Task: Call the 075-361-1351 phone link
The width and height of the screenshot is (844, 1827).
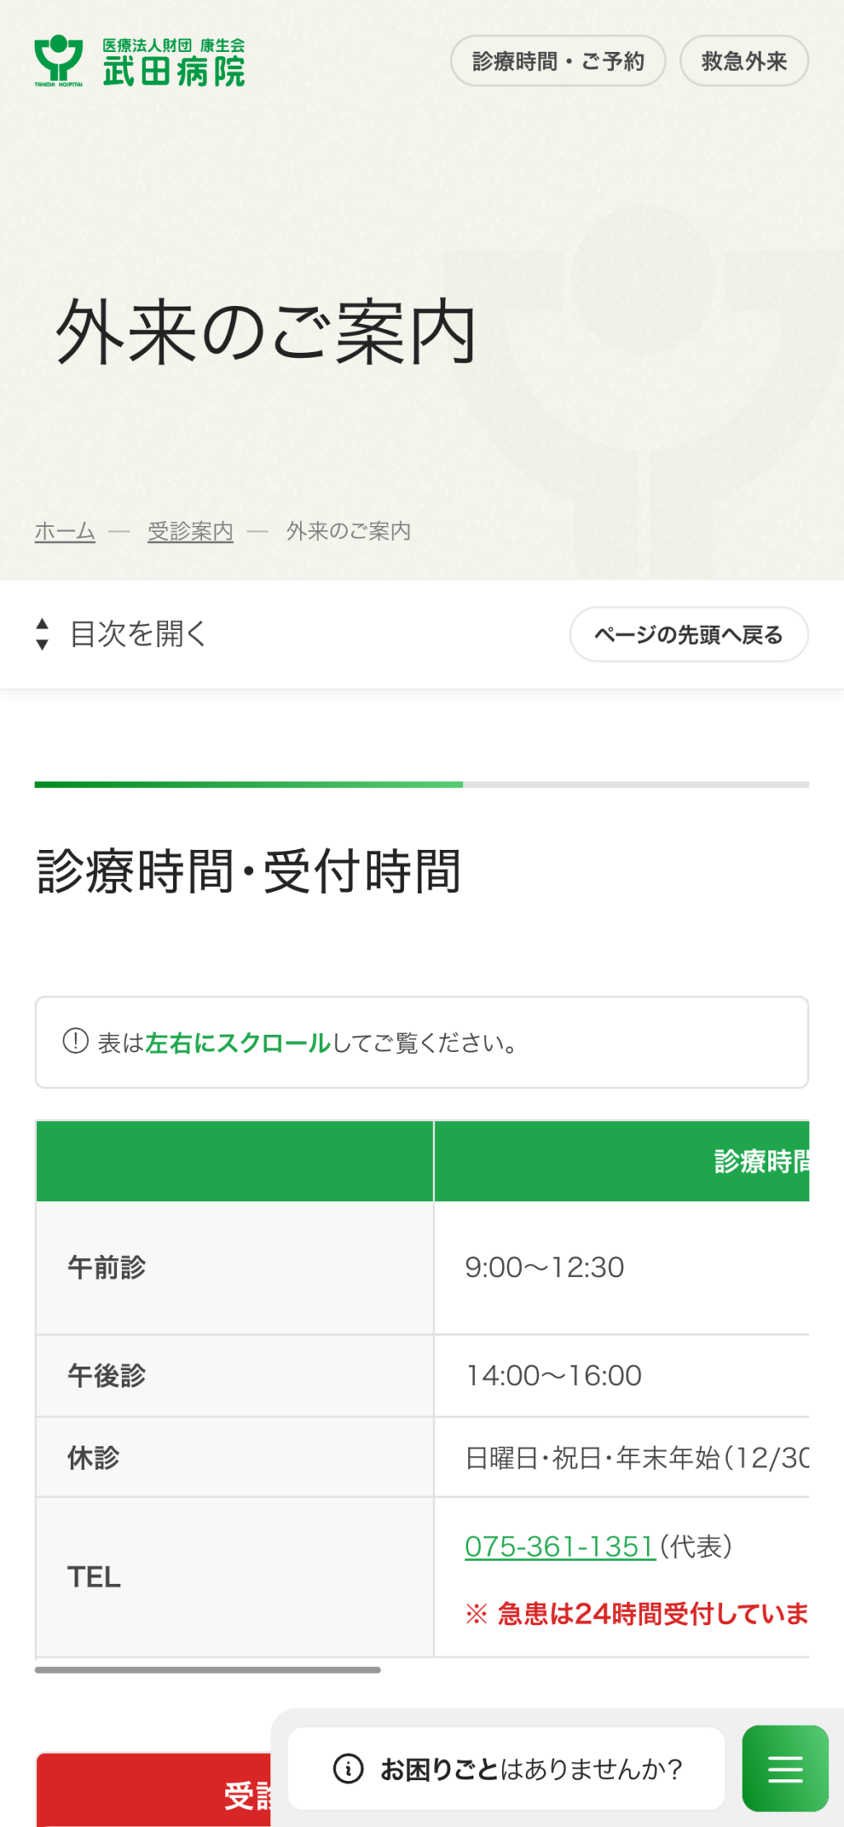Action: click(x=560, y=1547)
